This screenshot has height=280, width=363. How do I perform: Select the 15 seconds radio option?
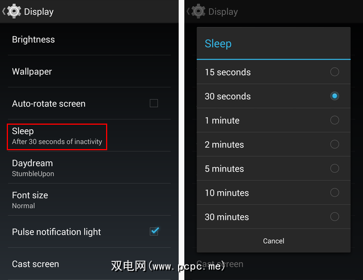click(335, 72)
